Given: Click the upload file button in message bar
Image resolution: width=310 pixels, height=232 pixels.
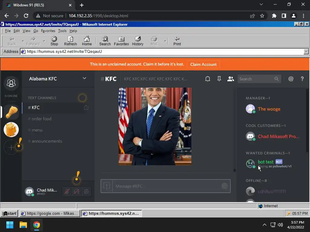Looking at the screenshot, I should coord(107,186).
